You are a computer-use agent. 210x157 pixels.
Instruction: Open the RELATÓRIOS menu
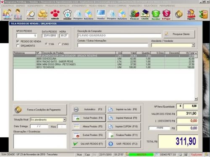tap(151, 6)
